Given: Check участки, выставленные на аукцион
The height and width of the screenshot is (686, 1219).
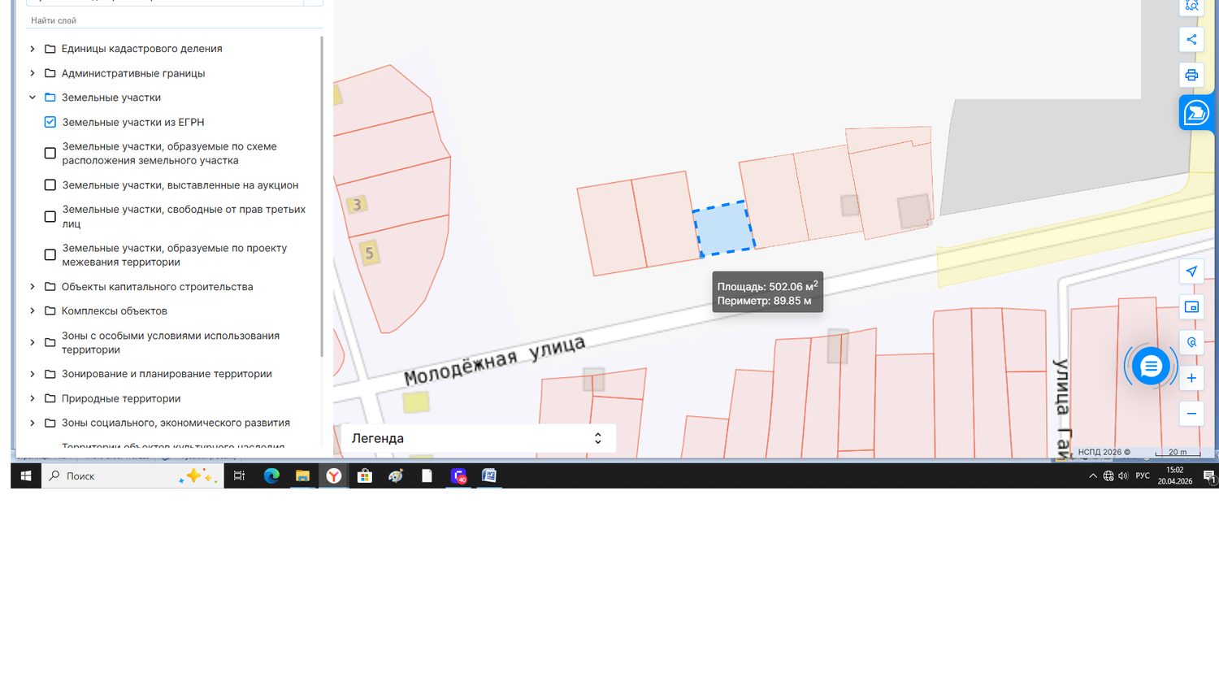Looking at the screenshot, I should [50, 185].
